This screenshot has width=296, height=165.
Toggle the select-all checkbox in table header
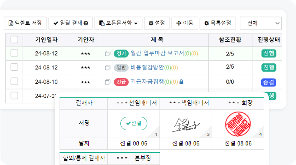(14, 40)
